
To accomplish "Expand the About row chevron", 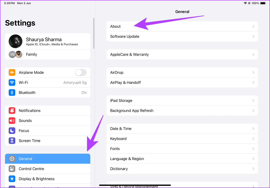I will [x=253, y=26].
